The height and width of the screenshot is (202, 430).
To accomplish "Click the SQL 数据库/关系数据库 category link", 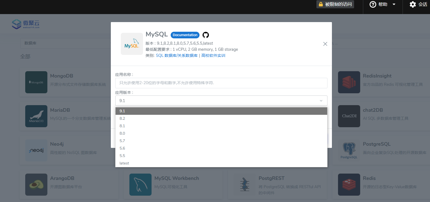I will click(x=176, y=55).
